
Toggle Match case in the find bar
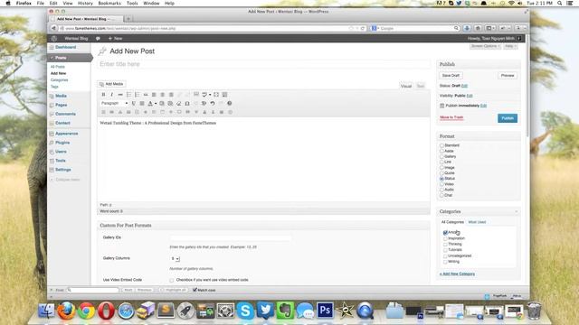pos(195,290)
